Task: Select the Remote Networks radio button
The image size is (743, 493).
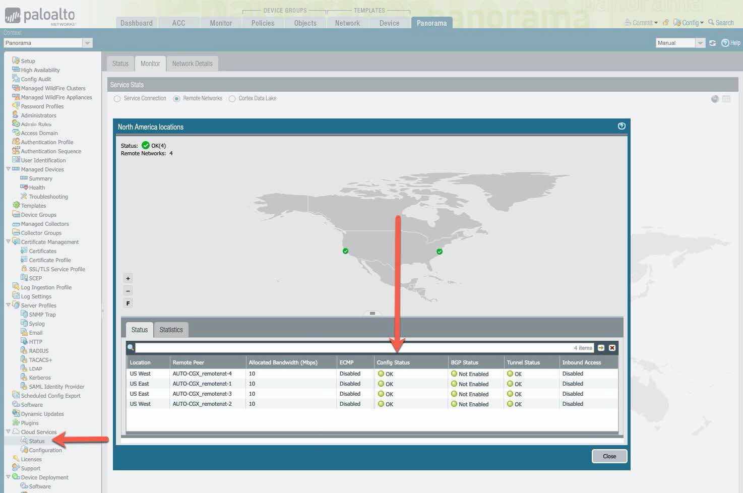Action: coord(176,99)
